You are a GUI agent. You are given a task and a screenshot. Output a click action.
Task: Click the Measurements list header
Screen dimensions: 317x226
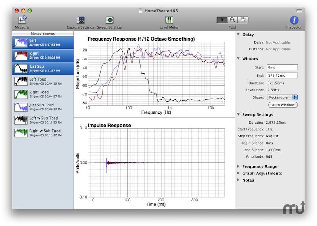point(43,33)
